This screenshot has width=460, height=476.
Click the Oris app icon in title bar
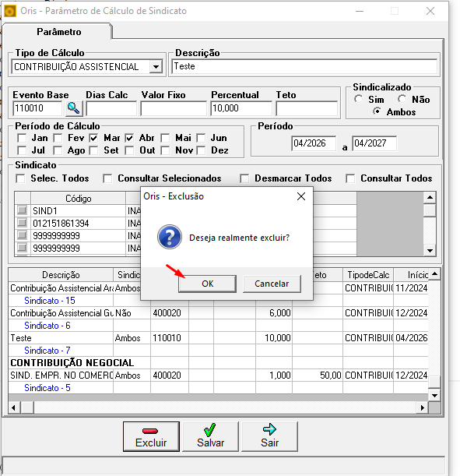(x=9, y=11)
